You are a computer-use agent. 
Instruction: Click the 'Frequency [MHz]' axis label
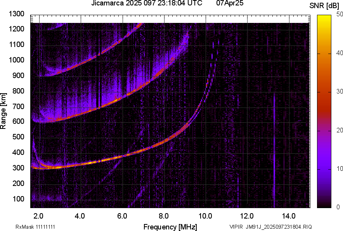click(x=170, y=227)
